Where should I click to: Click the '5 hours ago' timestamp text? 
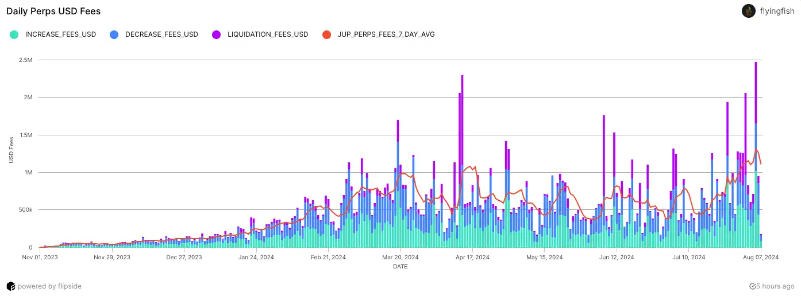pos(776,286)
